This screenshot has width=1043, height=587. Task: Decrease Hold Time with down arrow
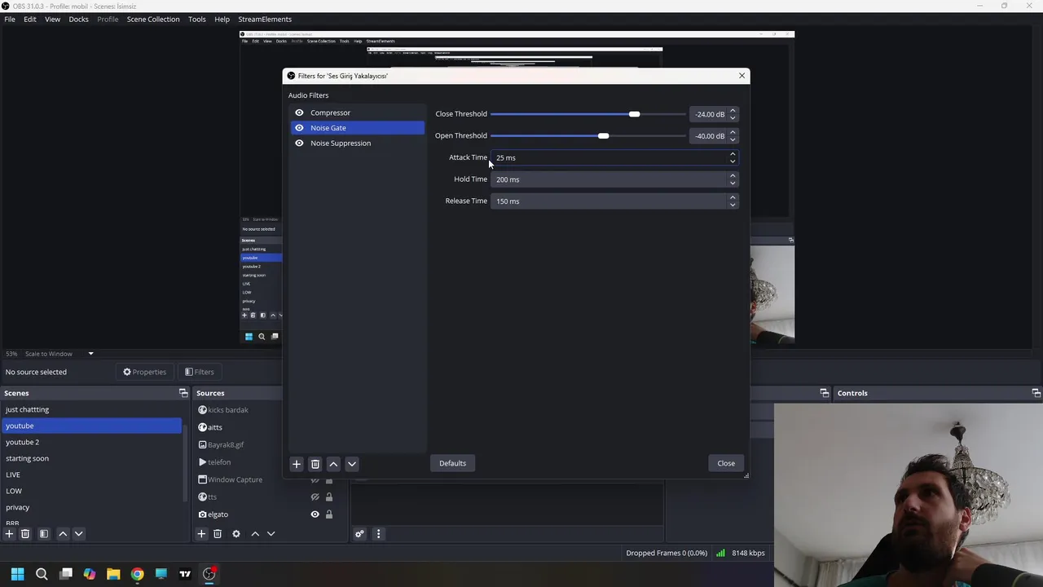[x=733, y=183]
